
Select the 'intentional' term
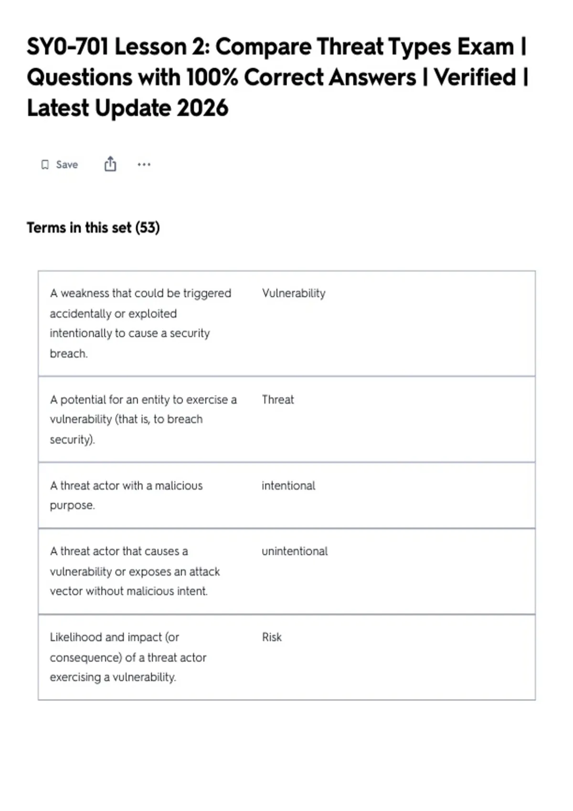coord(288,486)
